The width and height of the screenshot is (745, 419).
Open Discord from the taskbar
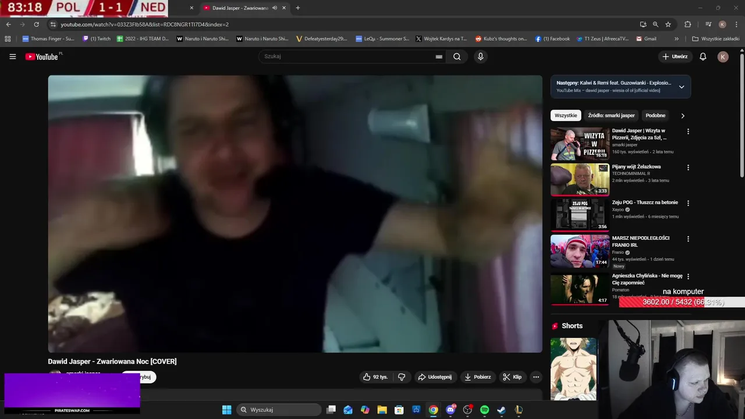pyautogui.click(x=450, y=410)
